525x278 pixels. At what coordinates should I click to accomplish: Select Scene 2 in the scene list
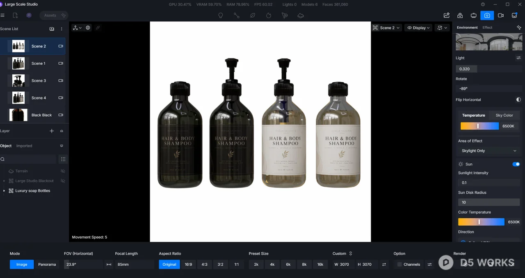33,46
